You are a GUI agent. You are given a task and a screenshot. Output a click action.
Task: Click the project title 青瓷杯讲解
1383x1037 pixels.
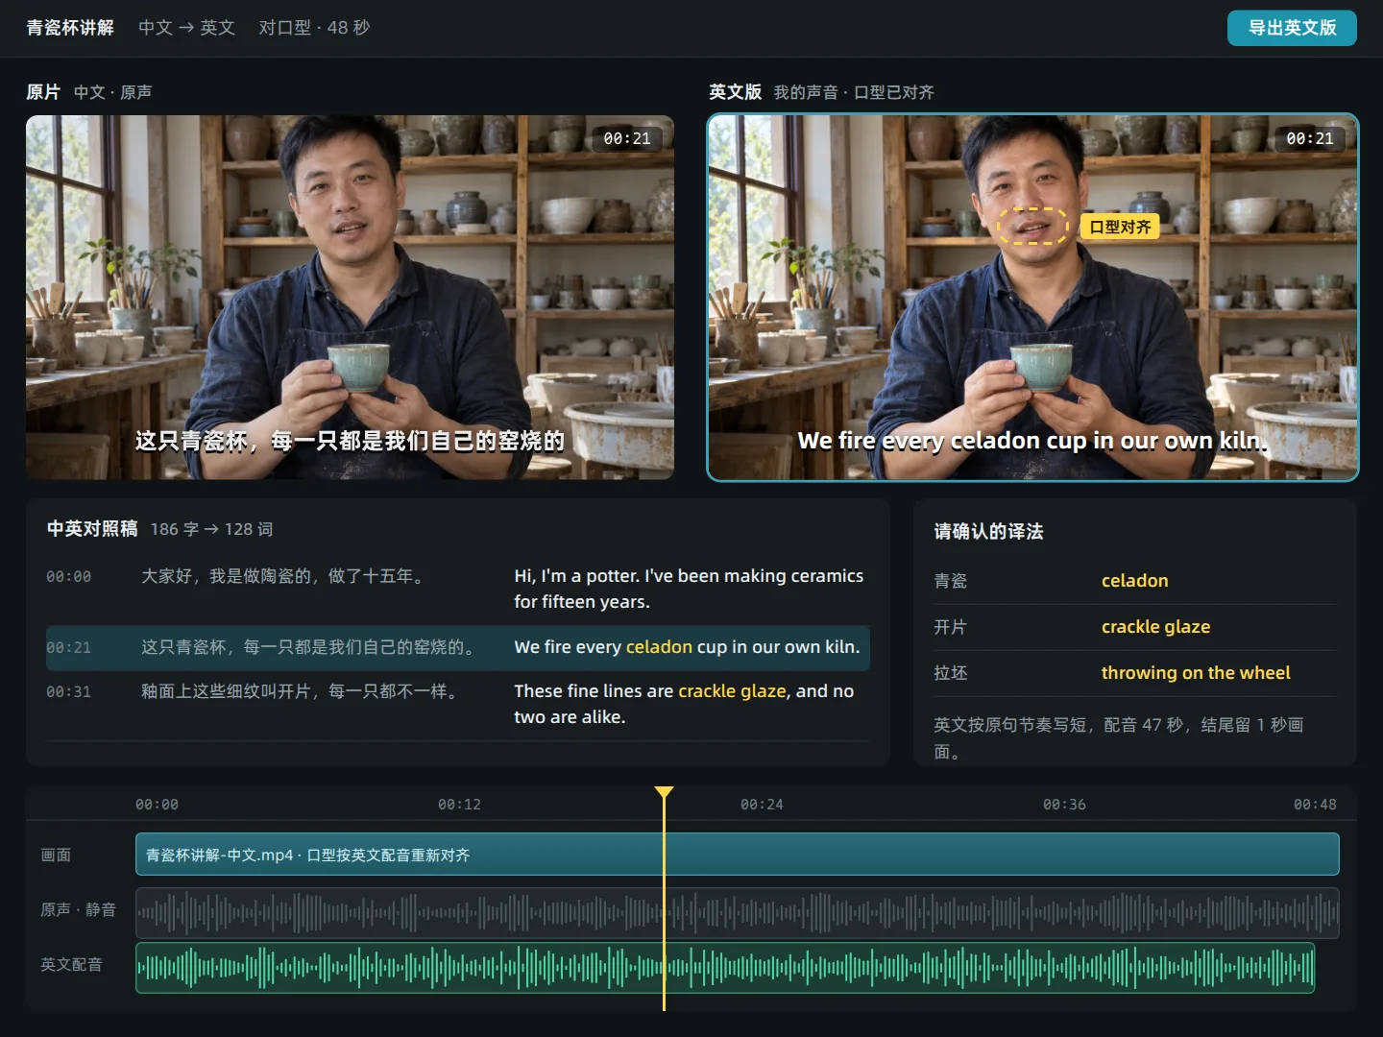(70, 28)
